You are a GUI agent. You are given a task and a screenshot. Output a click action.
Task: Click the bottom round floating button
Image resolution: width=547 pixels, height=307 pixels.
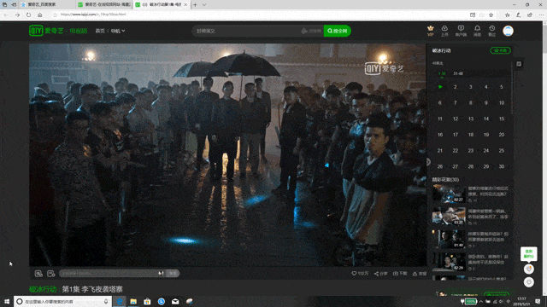click(x=529, y=282)
